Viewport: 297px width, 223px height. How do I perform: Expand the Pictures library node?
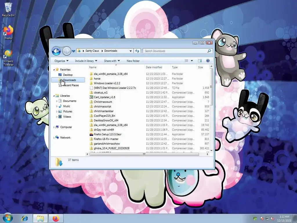click(x=57, y=111)
